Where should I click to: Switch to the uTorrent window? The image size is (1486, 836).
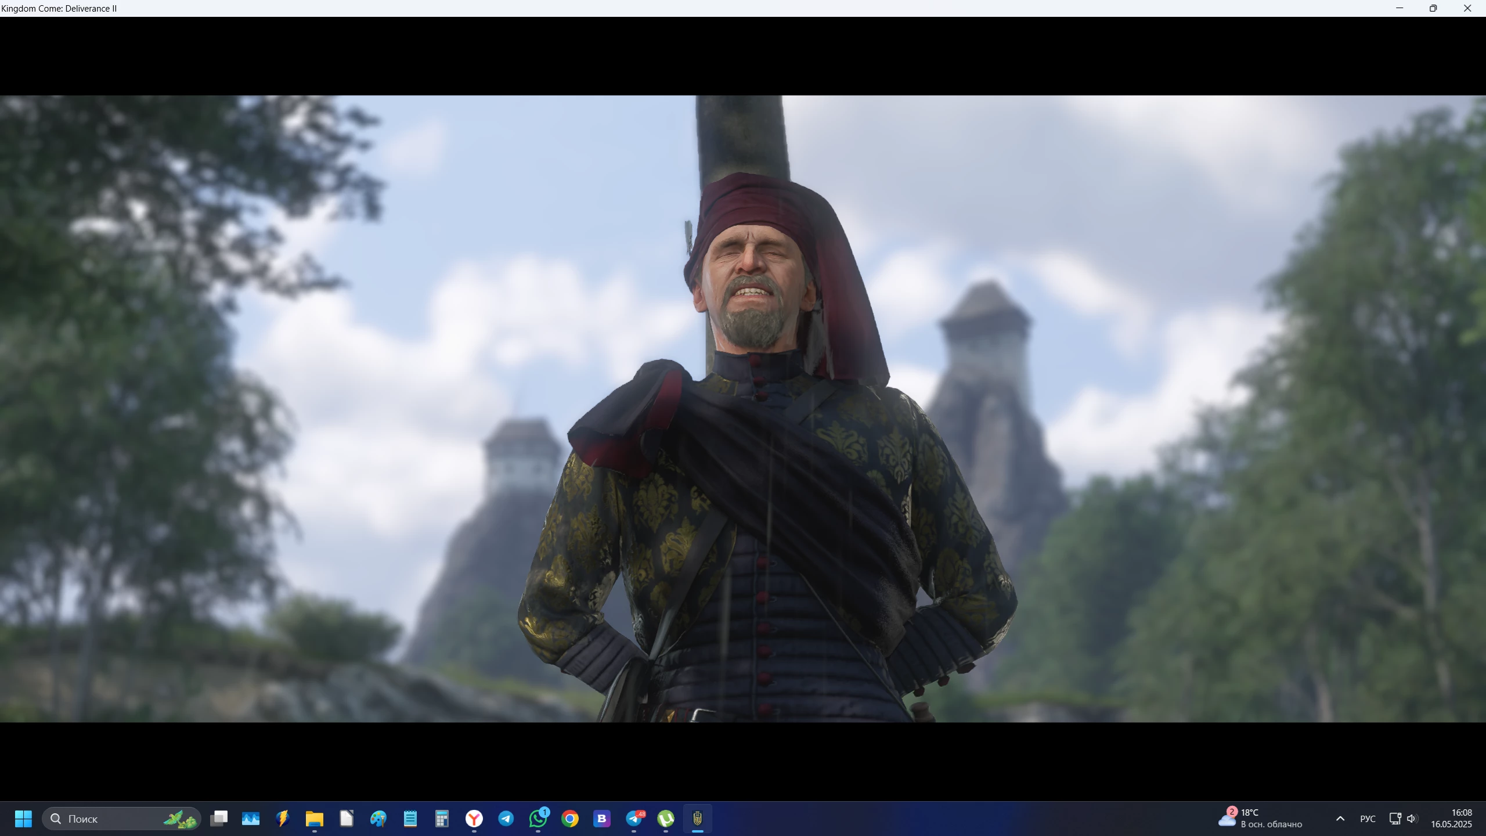coord(666,819)
